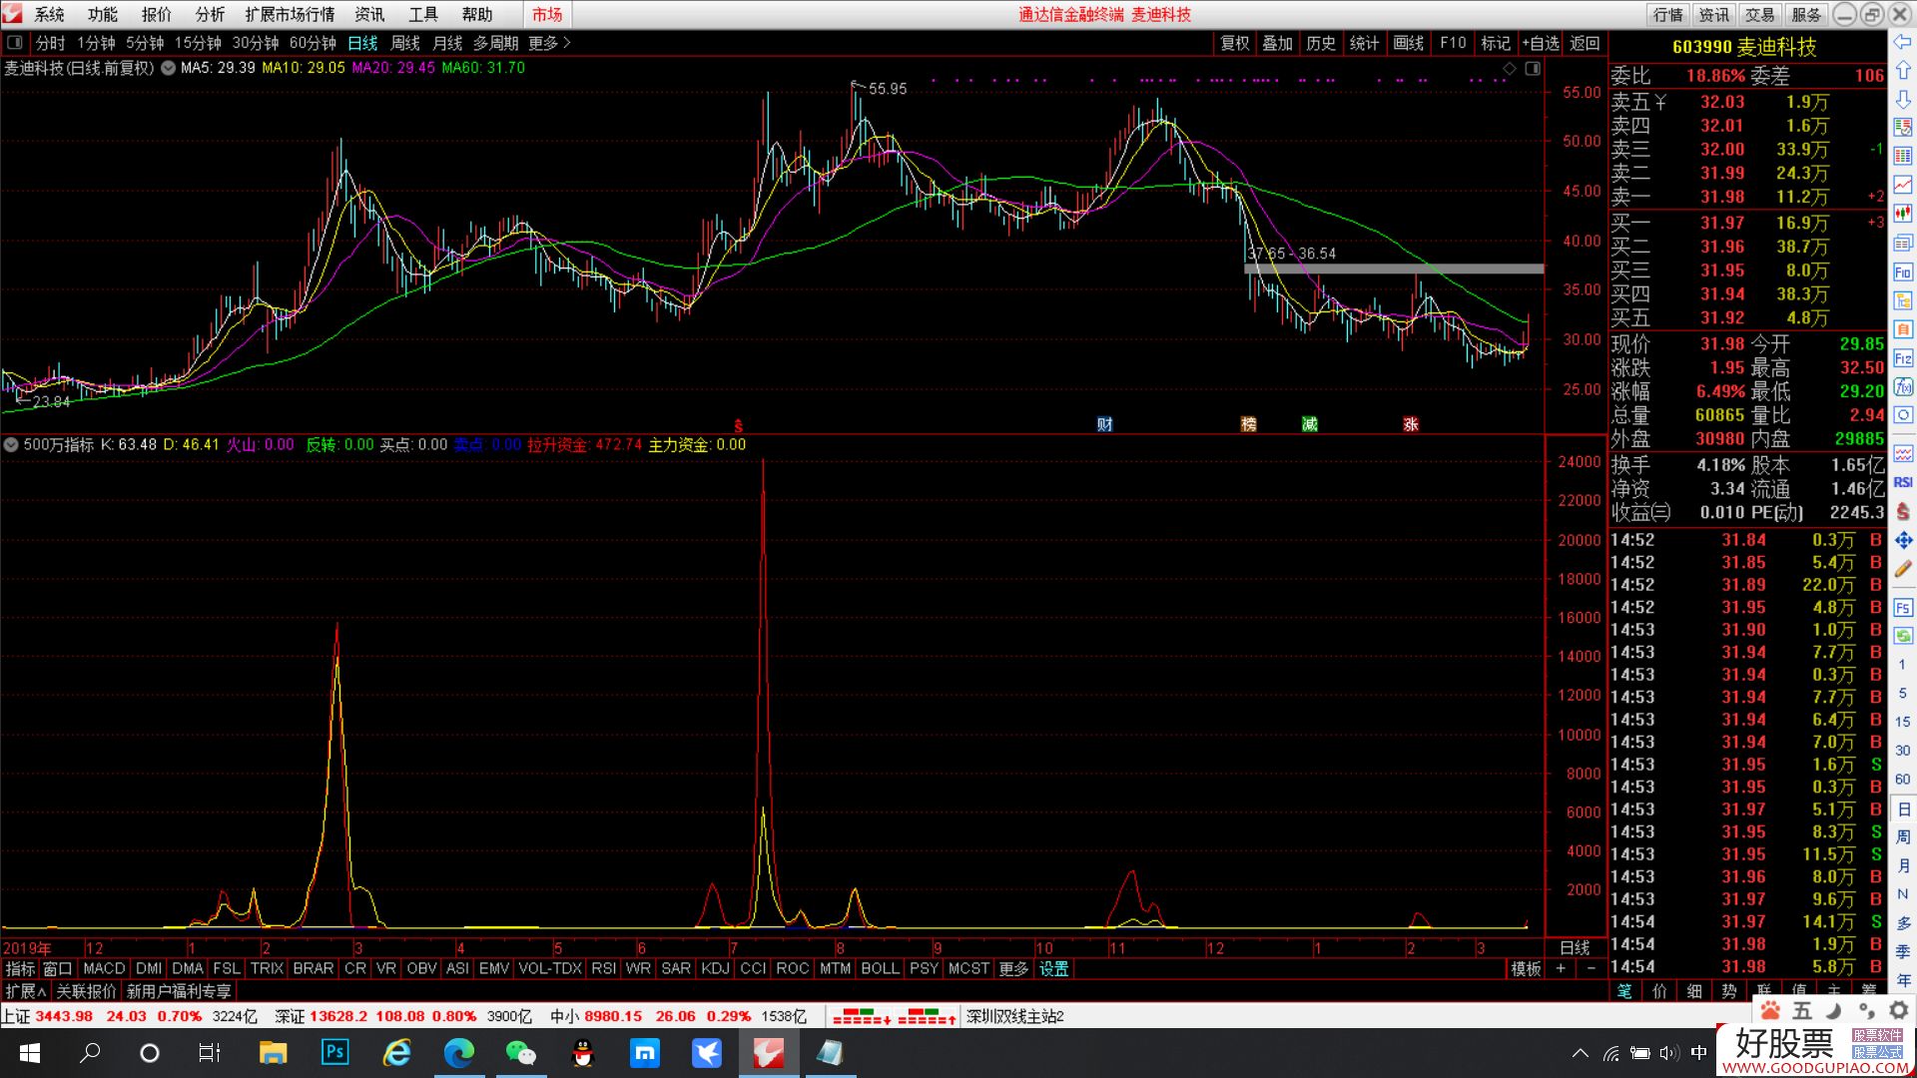Click the RSI indicator sidebar icon
This screenshot has width=1917, height=1078.
(x=1903, y=482)
